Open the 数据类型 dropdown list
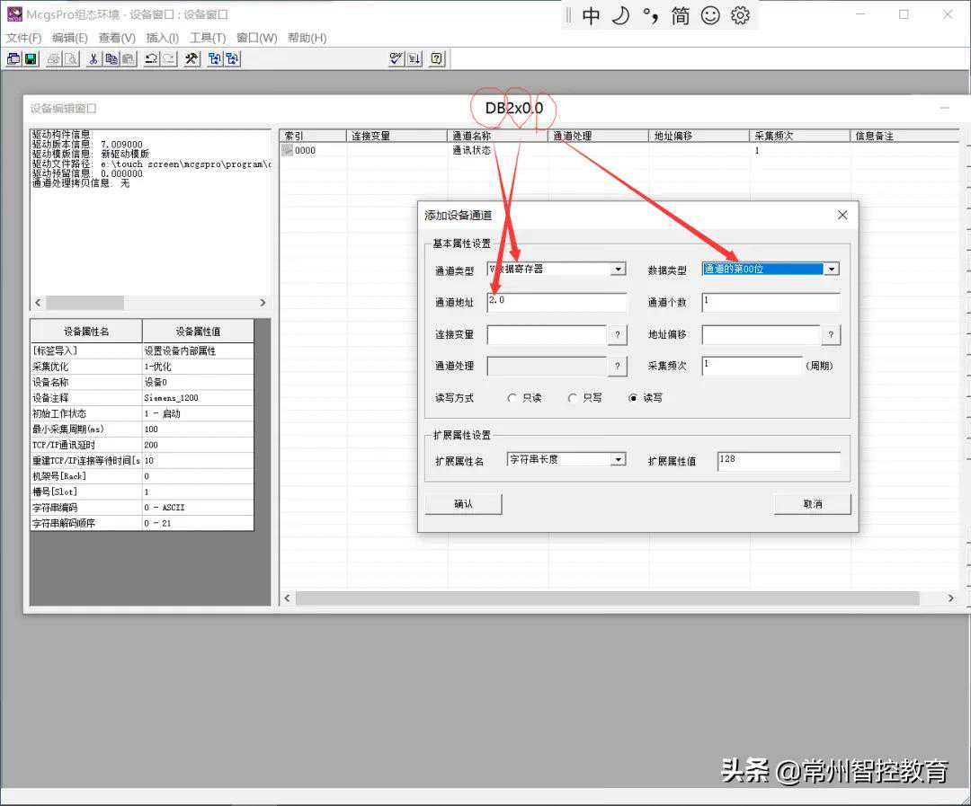 click(x=832, y=269)
